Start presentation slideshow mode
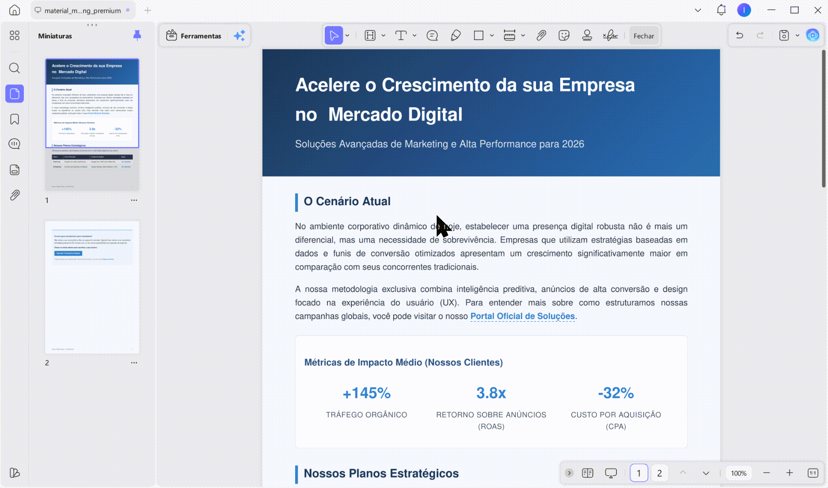The width and height of the screenshot is (828, 488). point(611,473)
